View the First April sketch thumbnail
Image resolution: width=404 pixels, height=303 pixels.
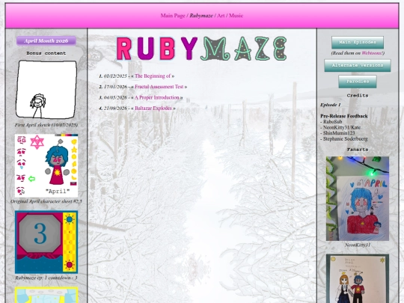pyautogui.click(x=46, y=90)
